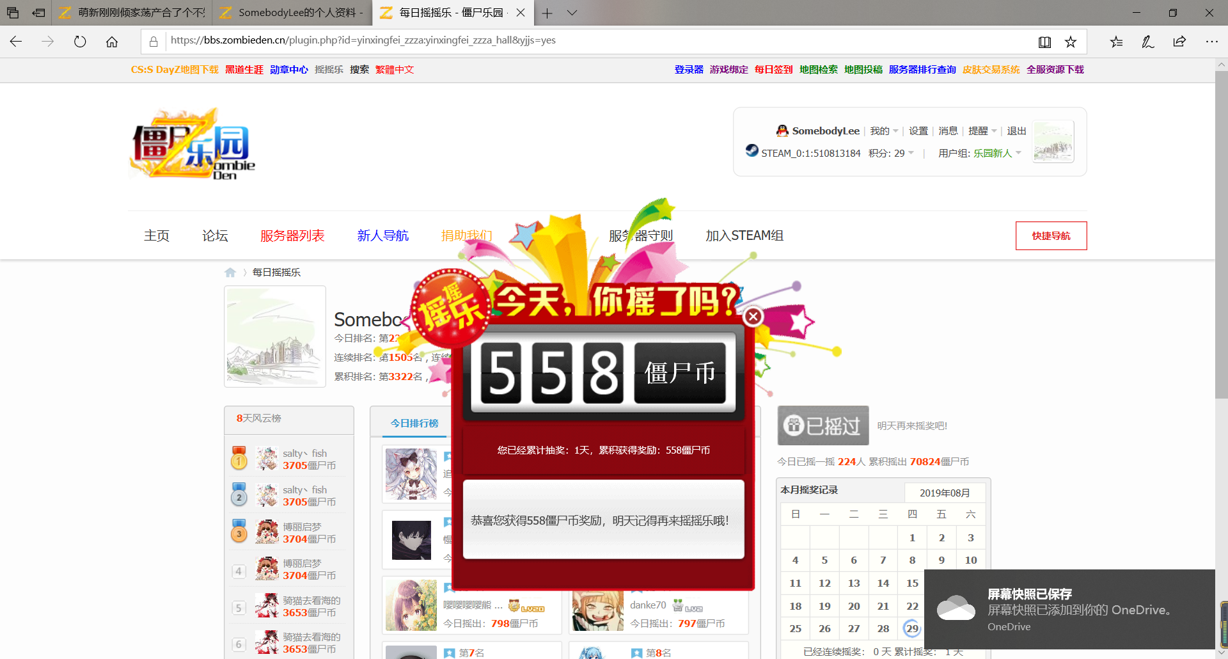Click the 快捷导航 button

click(x=1051, y=236)
